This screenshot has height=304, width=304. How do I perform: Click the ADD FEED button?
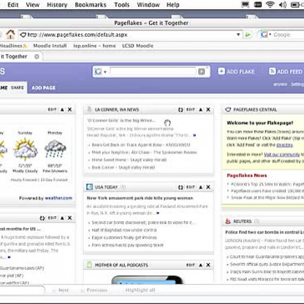pos(286,71)
